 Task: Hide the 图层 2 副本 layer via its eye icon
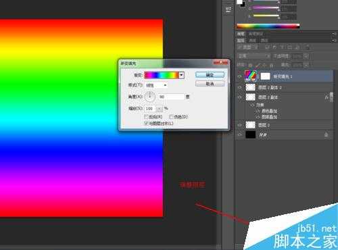click(240, 97)
